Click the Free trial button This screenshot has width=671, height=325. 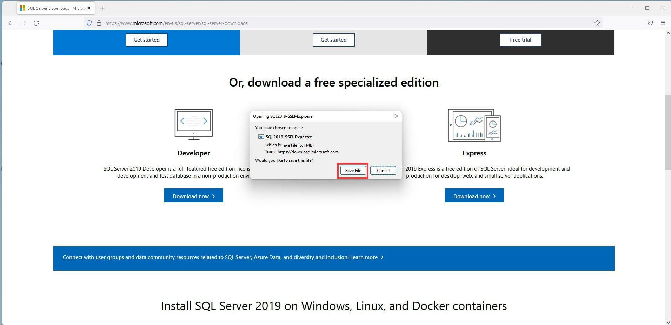[x=520, y=40]
